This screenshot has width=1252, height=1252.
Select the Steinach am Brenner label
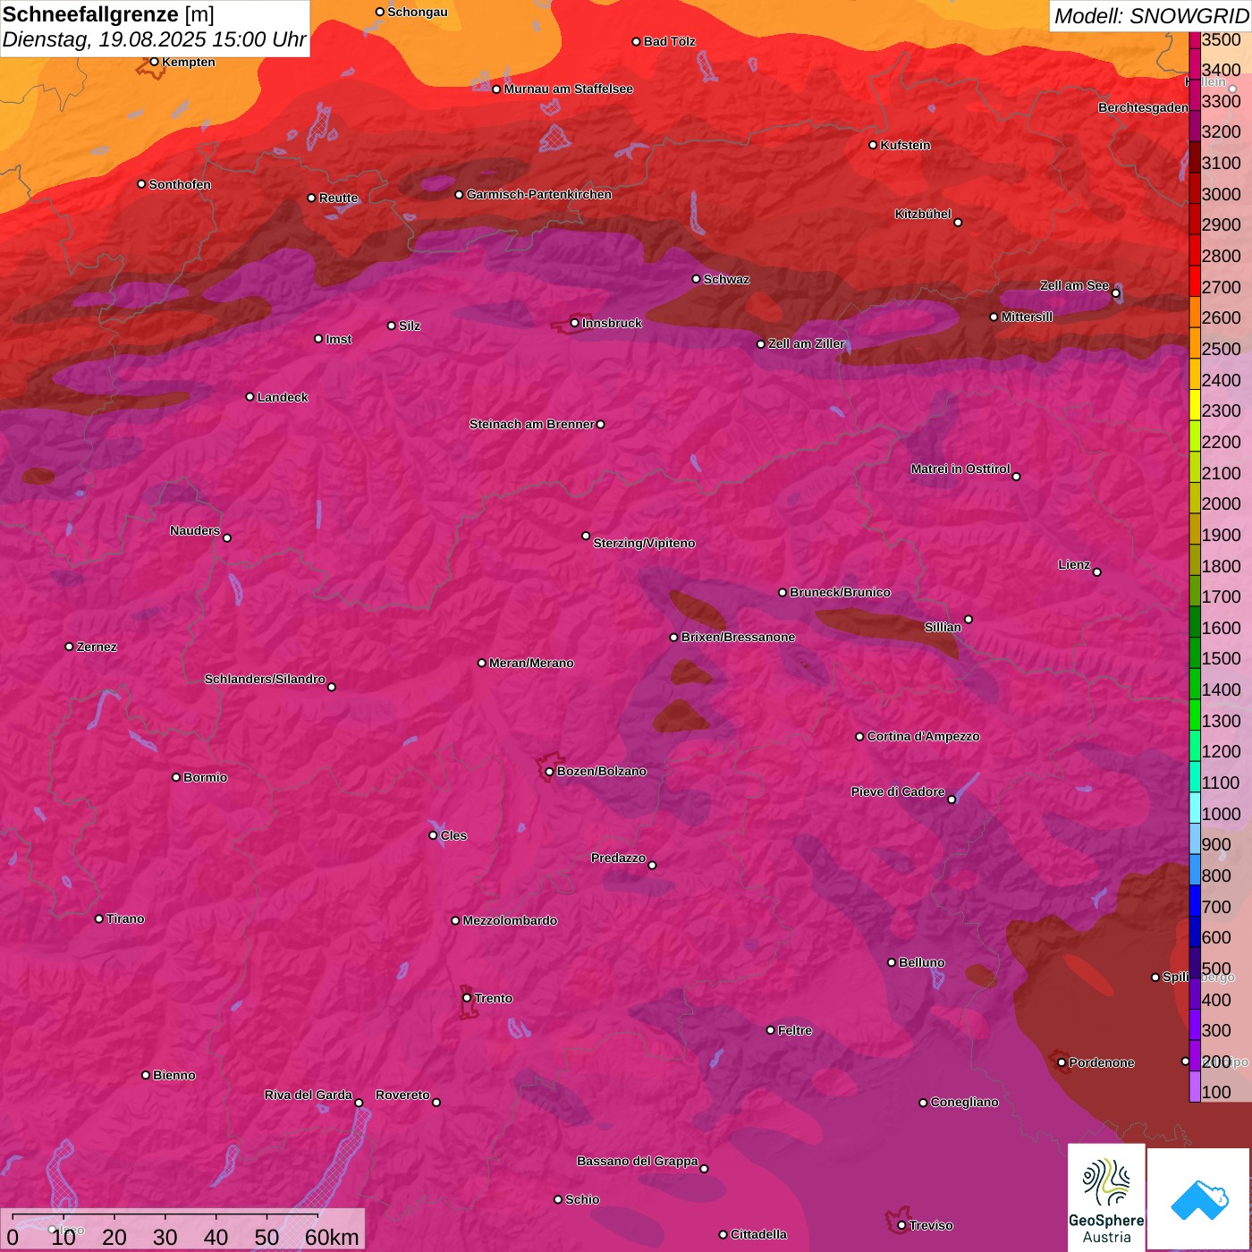[x=531, y=424]
